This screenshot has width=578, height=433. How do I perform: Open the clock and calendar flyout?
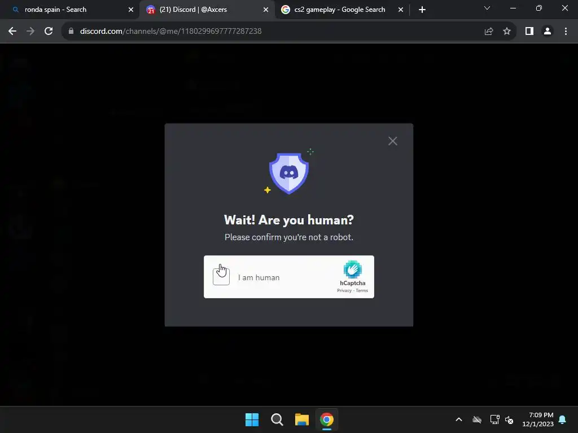point(538,419)
